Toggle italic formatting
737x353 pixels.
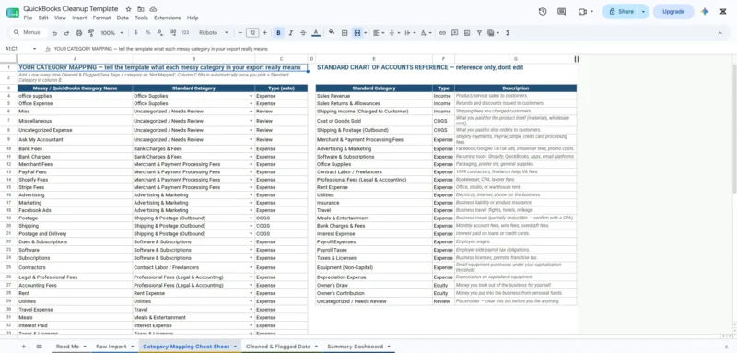[x=290, y=33]
